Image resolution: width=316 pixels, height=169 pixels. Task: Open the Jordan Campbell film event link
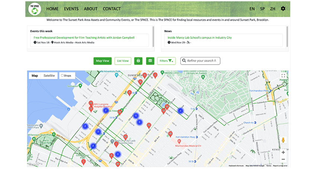pyautogui.click(x=84, y=38)
